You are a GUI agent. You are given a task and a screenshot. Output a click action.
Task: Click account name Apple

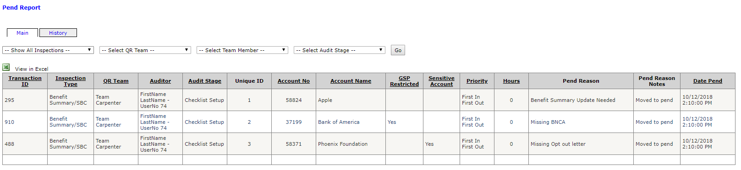tap(325, 100)
